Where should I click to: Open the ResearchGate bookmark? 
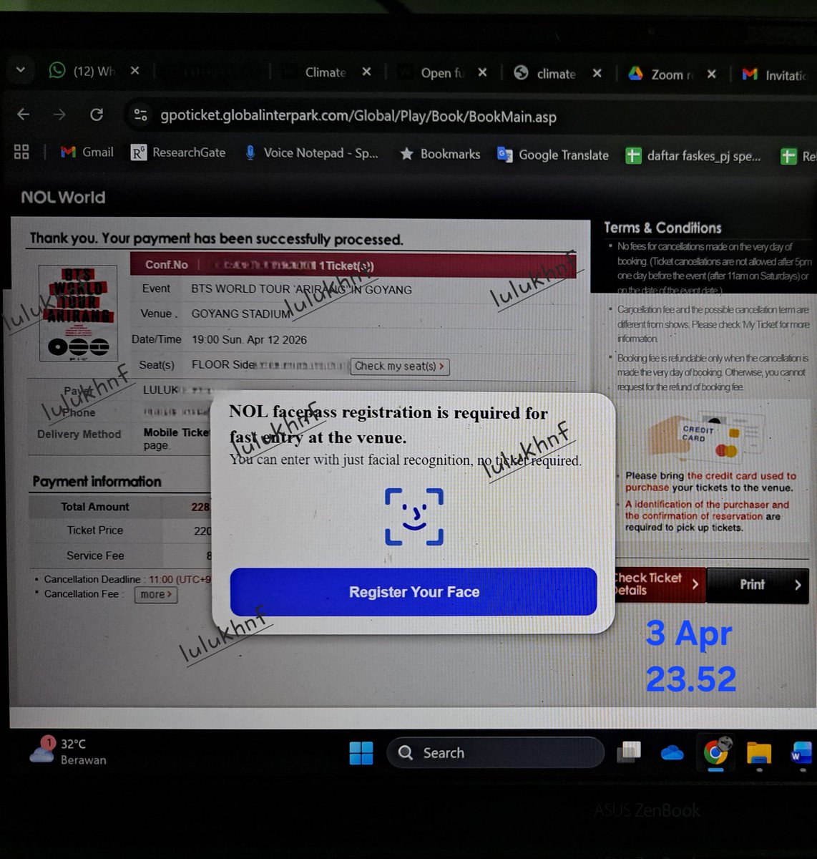pos(178,152)
